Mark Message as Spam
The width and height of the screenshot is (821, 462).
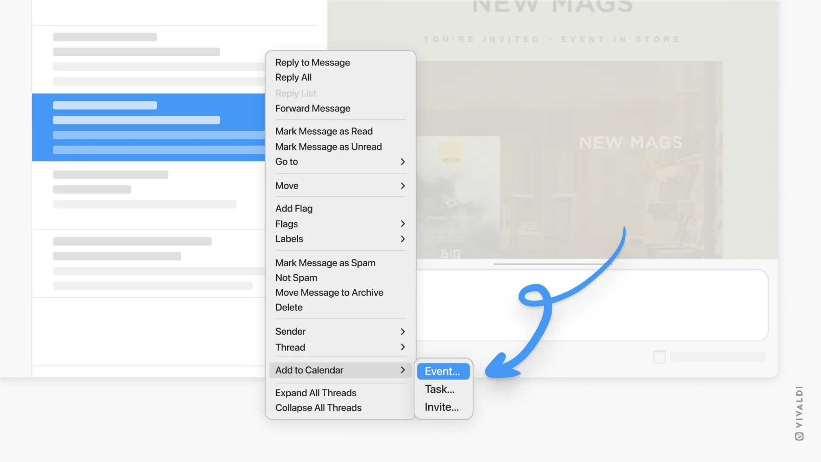pos(325,263)
